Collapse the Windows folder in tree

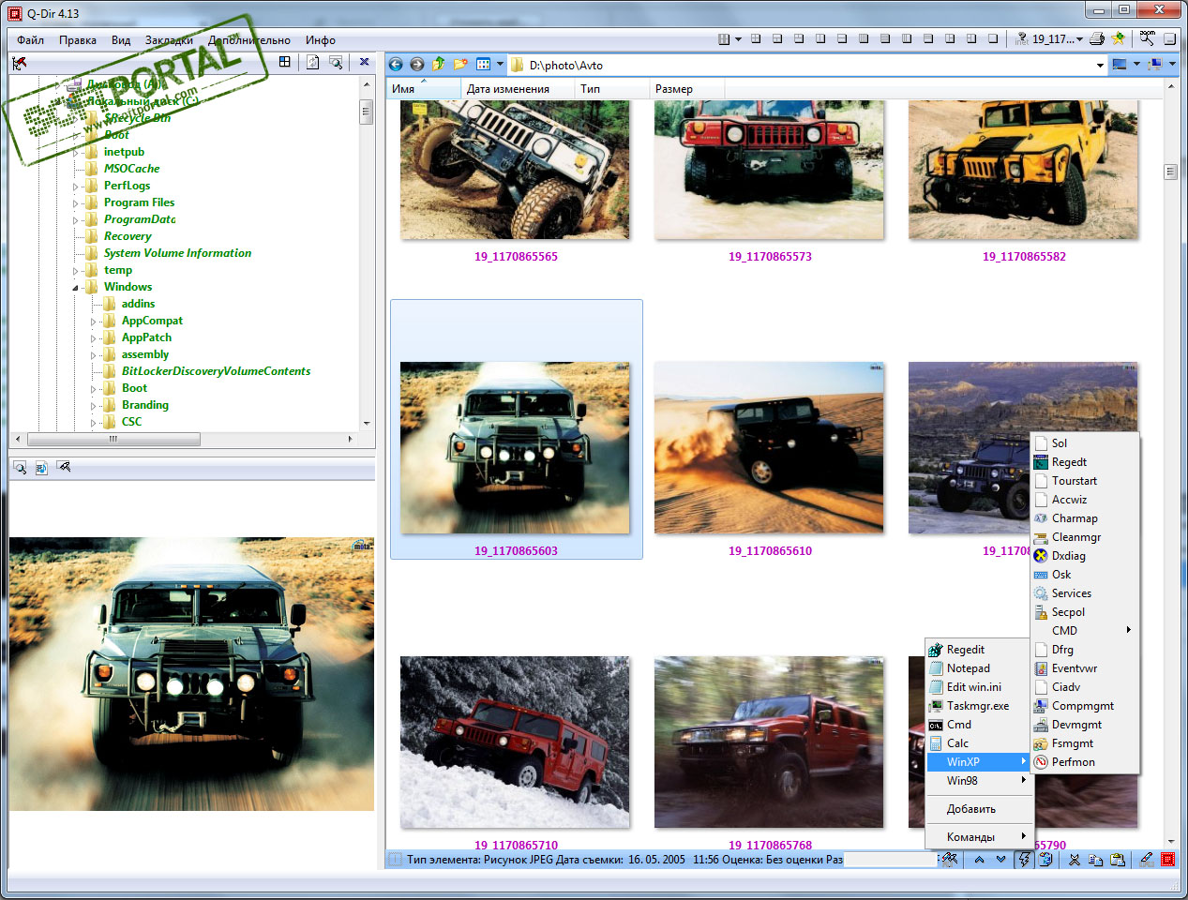point(76,287)
